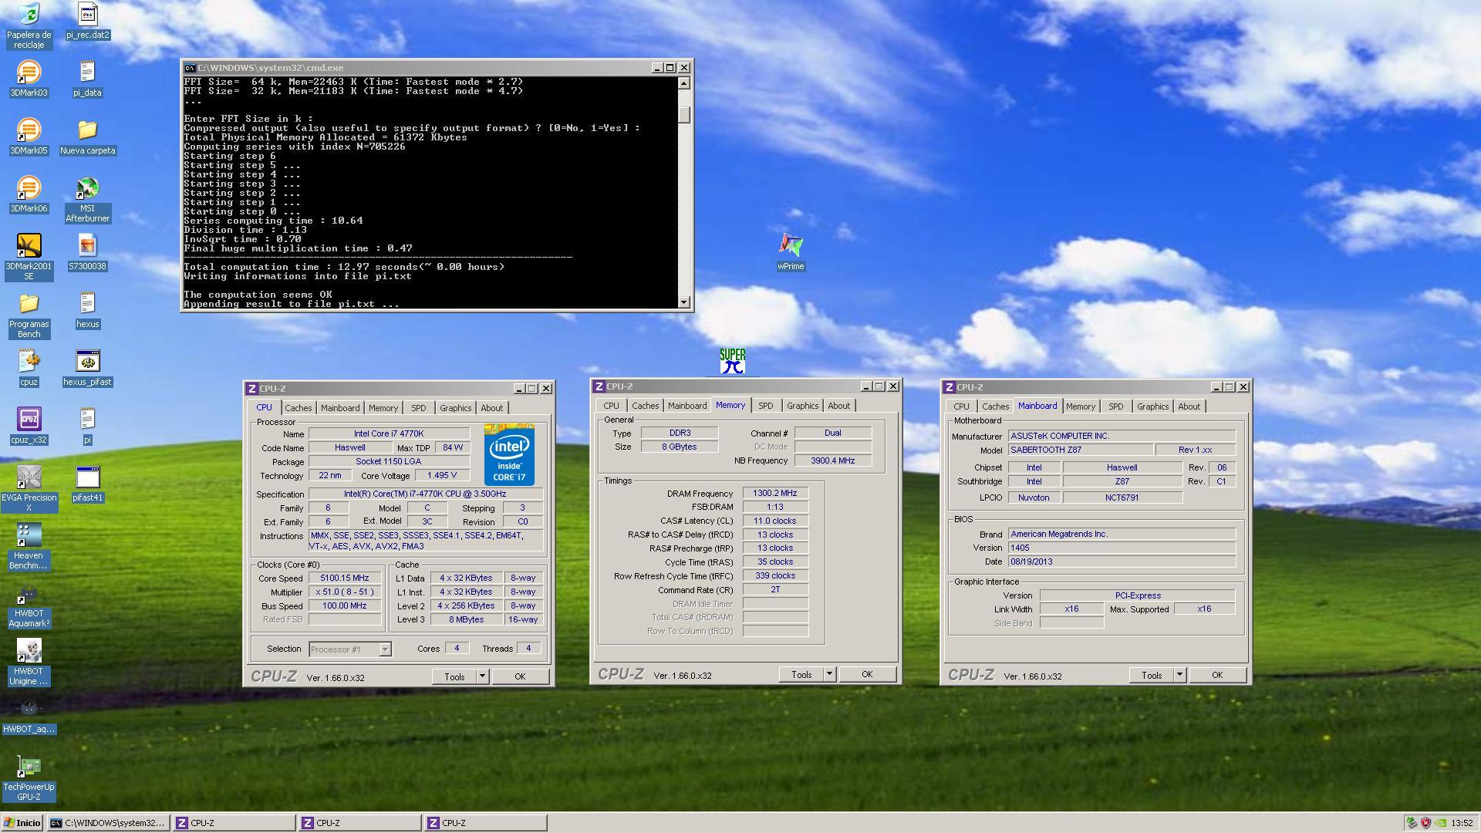Select the cpuz_x32 desktop icon
Viewport: 1481px width, 833px height.
pyautogui.click(x=29, y=426)
